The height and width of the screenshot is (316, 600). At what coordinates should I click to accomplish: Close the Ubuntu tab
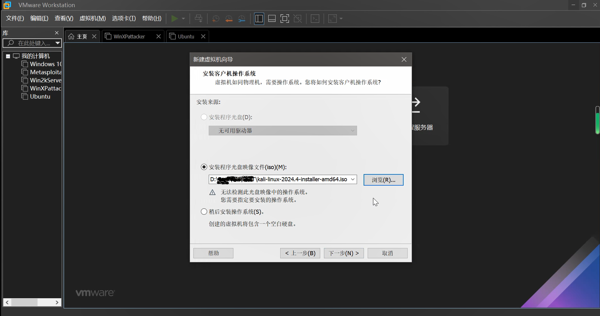pyautogui.click(x=203, y=36)
